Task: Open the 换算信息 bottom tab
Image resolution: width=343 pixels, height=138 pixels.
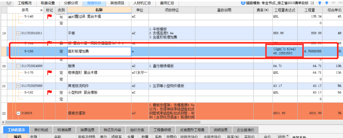Action: (x=87, y=130)
